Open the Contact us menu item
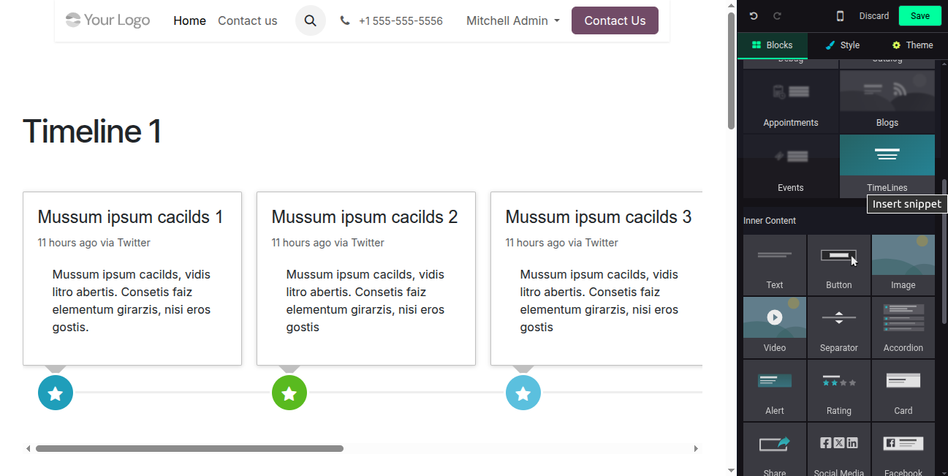 click(x=248, y=20)
